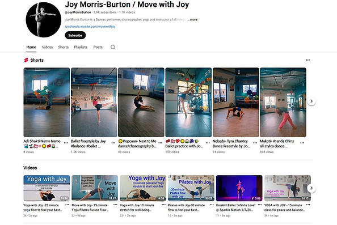Open Pilates with Joy-30 minute flow title
Screen dimensions: 337x225
click(x=186, y=207)
